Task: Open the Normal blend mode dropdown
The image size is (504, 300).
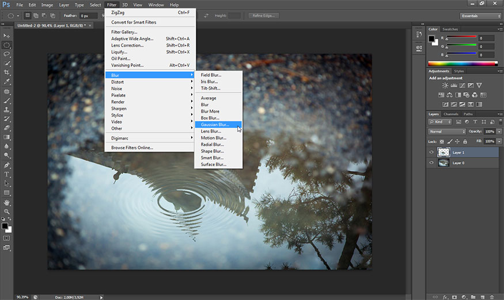Action: 447,132
